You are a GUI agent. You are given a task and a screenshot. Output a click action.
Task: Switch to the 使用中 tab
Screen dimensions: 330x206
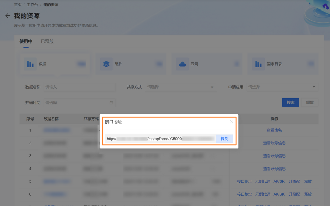click(26, 41)
